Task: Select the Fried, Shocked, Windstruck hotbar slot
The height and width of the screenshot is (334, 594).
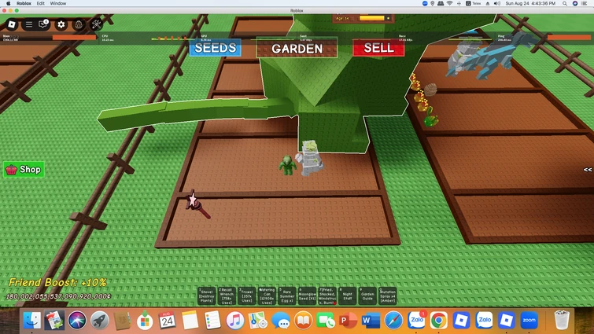Action: click(x=327, y=295)
